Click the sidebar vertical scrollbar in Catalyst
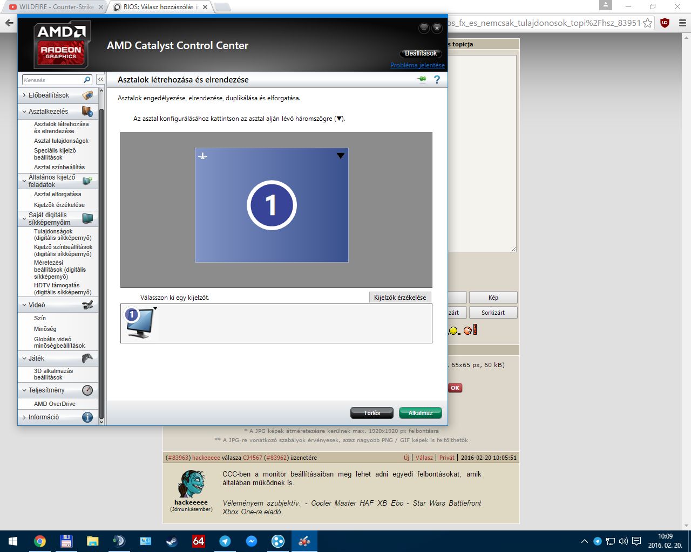This screenshot has width=691, height=552. click(x=101, y=264)
